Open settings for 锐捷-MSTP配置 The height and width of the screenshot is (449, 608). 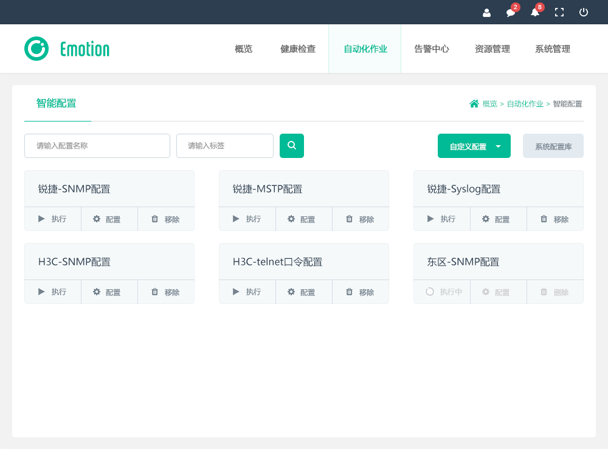(304, 219)
